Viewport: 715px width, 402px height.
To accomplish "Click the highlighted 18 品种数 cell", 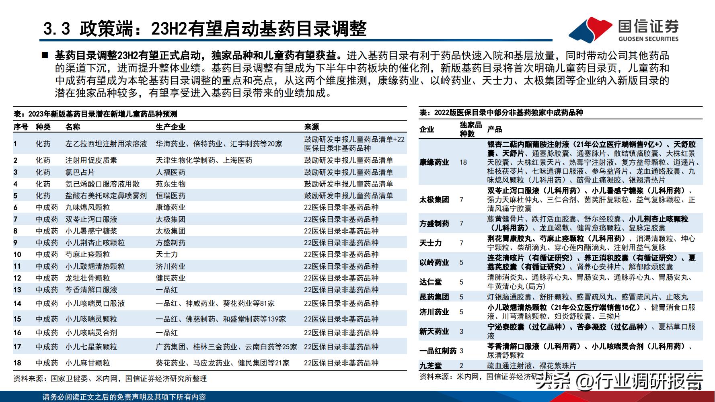I will click(x=463, y=163).
